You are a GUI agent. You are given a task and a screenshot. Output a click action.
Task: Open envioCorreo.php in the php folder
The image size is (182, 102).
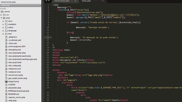(16, 75)
